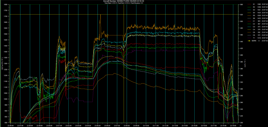Viewport: 268px width, 127px height.
Task: Click the 1500 label on left axis
Action: [x=6, y=40]
